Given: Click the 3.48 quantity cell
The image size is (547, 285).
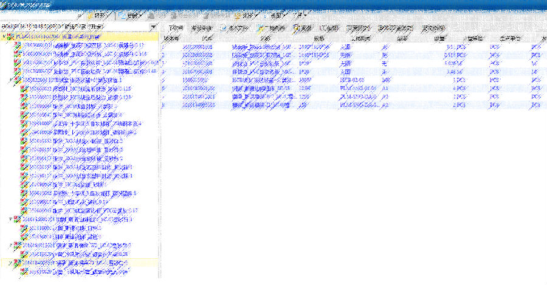Looking at the screenshot, I should [x=451, y=72].
